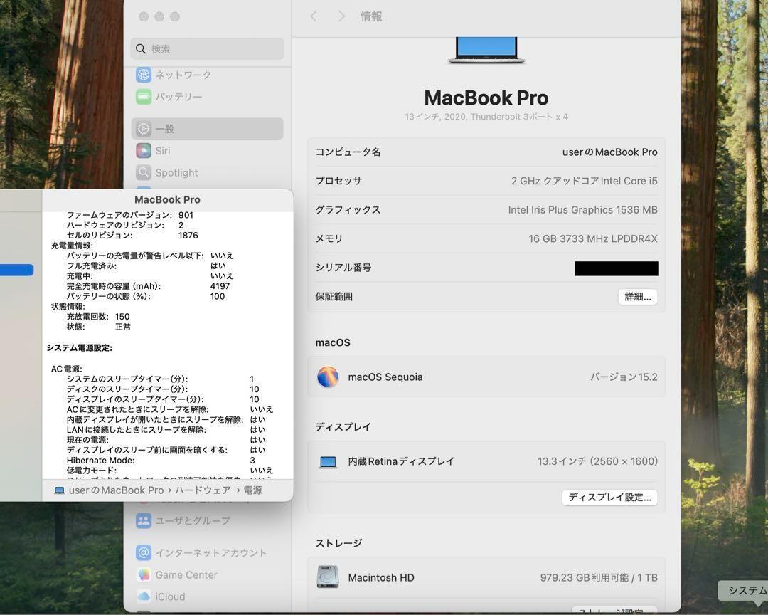
Task: Open インターネットアカウント settings
Action: [x=201, y=552]
